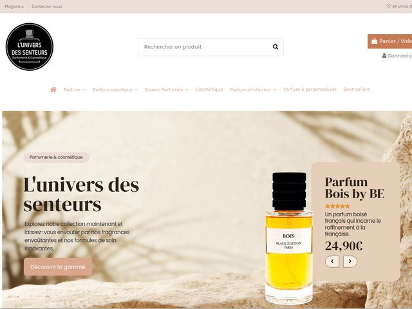Click the Connexion user icon
The height and width of the screenshot is (309, 412).
384,55
